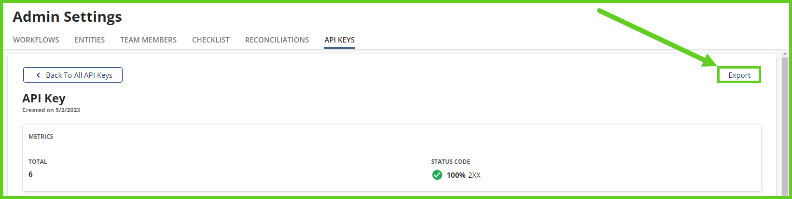Click the active API Keys tab
Screen dimensions: 792x199
pos(340,40)
